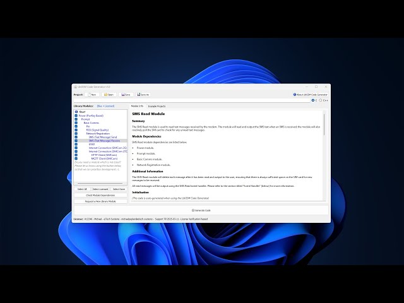
Task: Select Internet Connection (SIMCom LTE) label
Action: click(108, 151)
